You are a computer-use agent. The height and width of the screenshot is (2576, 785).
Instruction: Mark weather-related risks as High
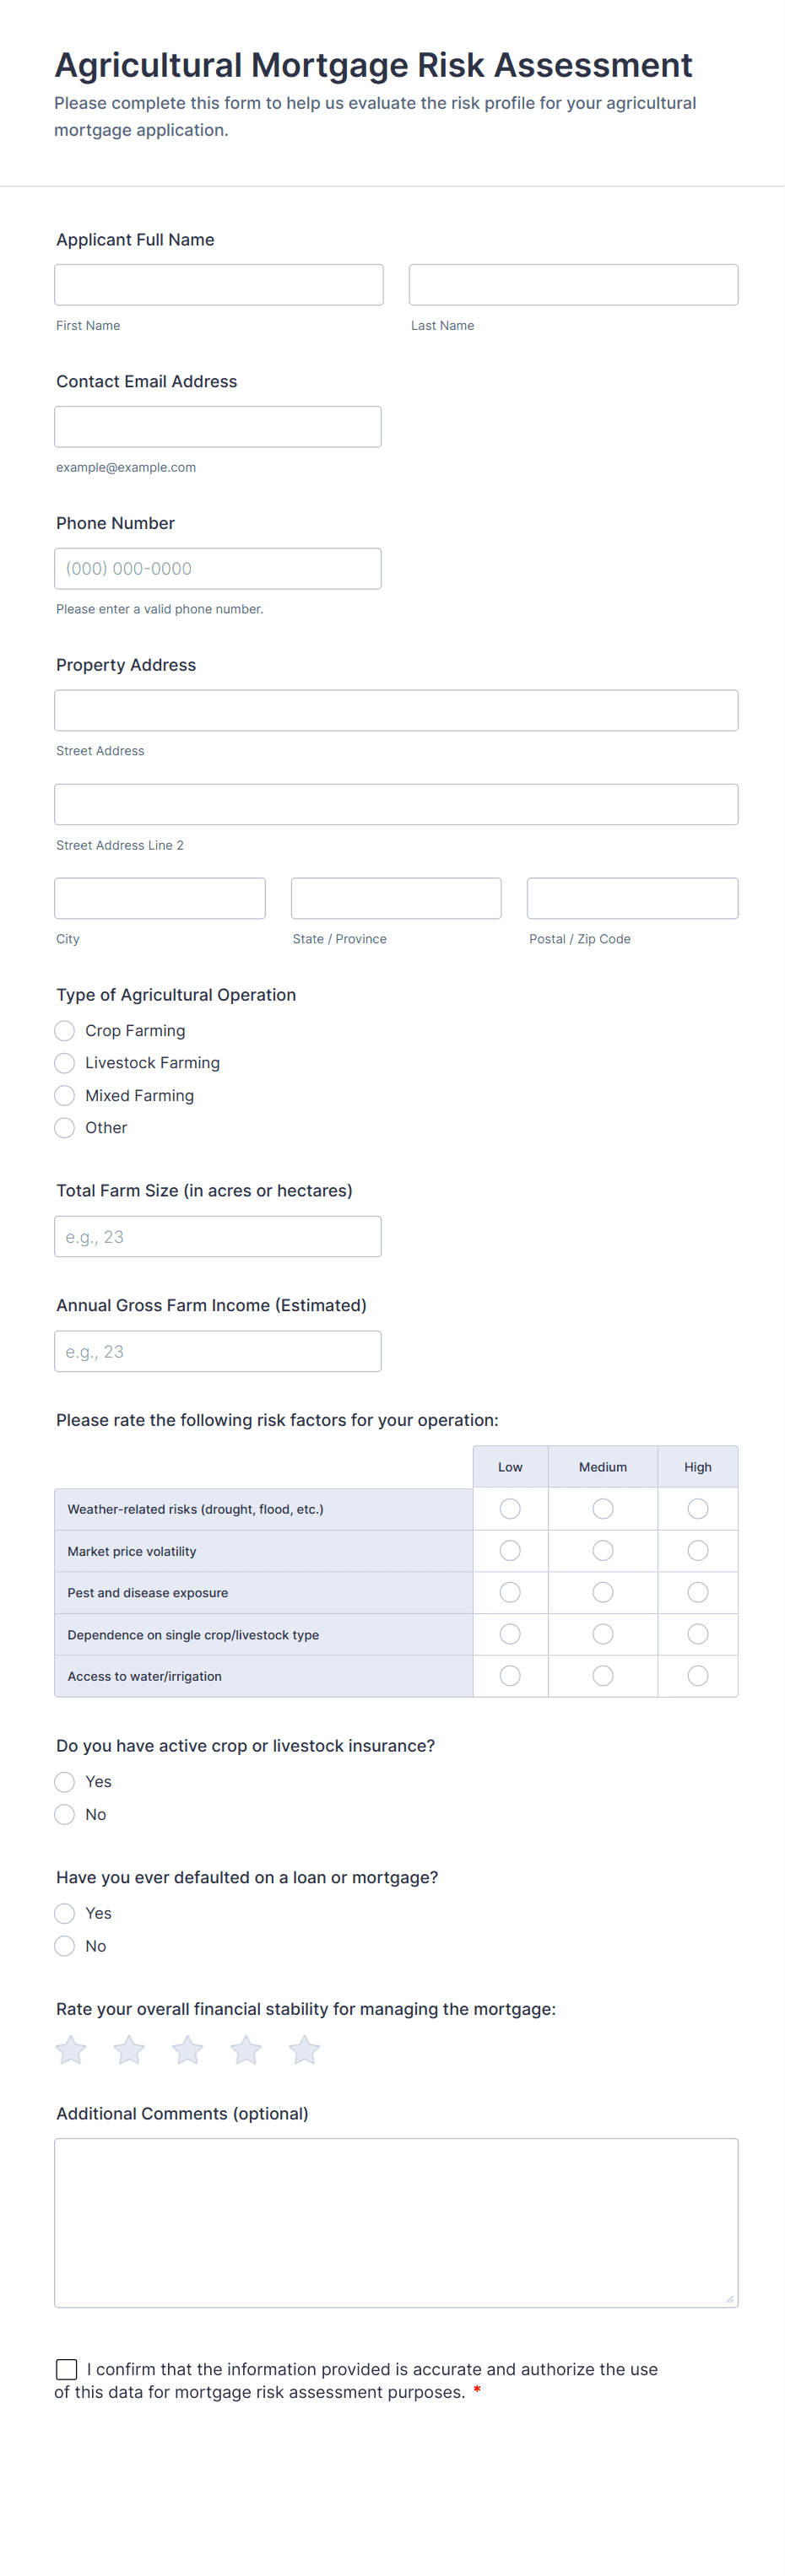click(x=698, y=1508)
